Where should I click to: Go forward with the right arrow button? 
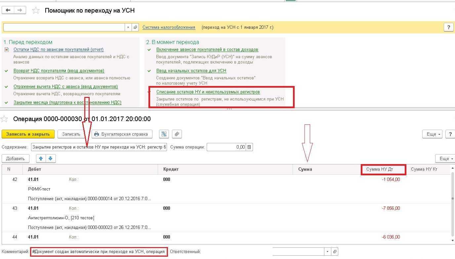(20, 10)
